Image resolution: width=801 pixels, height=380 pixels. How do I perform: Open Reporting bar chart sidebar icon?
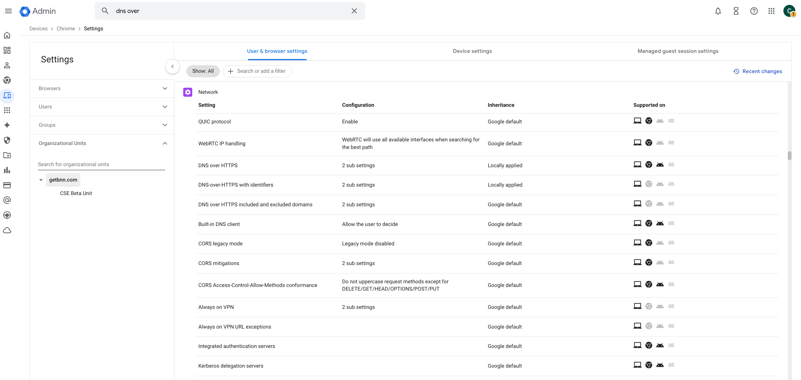point(7,170)
